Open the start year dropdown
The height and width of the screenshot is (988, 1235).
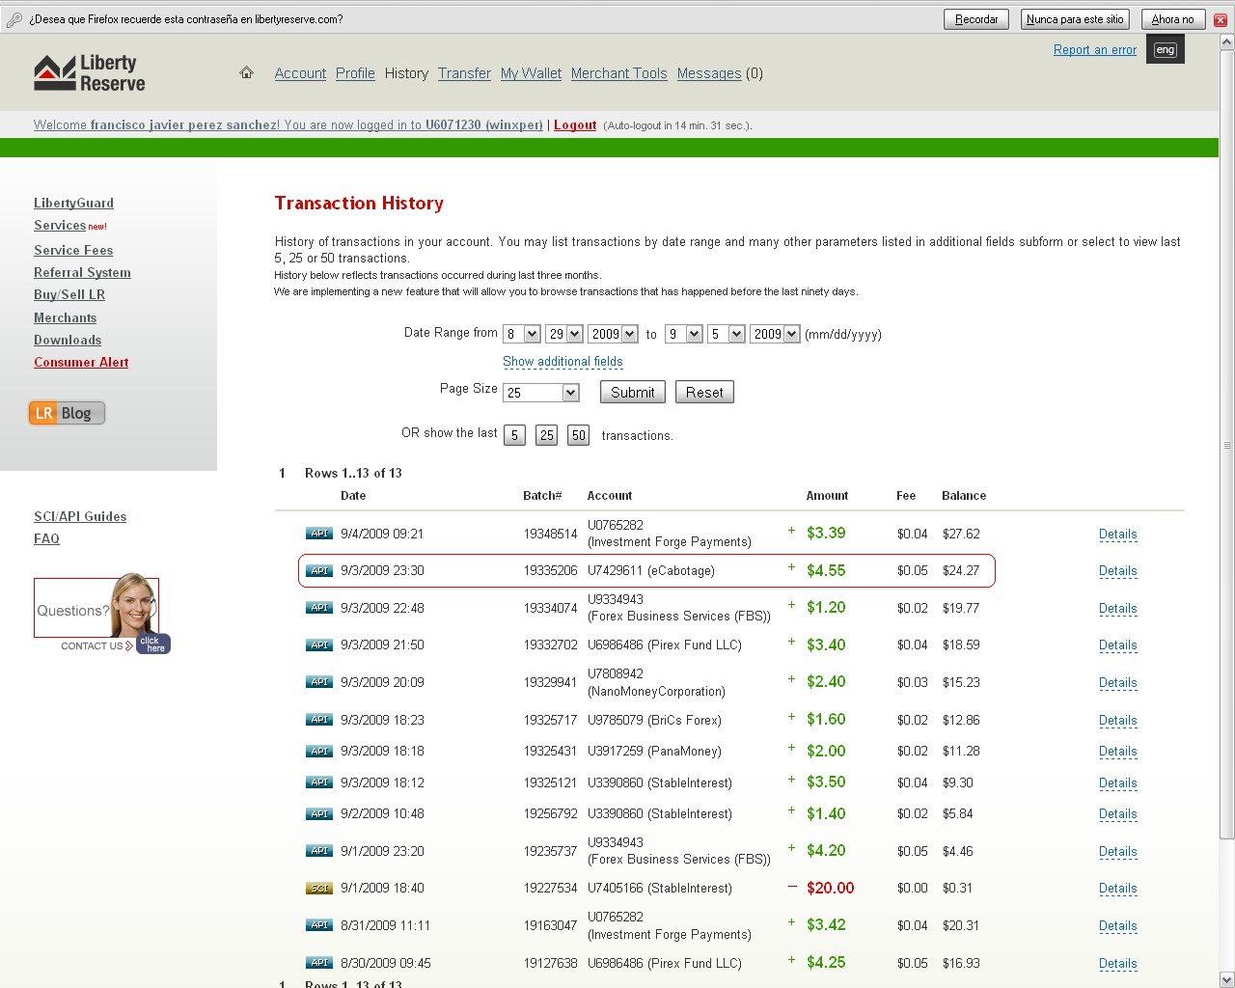pyautogui.click(x=614, y=334)
